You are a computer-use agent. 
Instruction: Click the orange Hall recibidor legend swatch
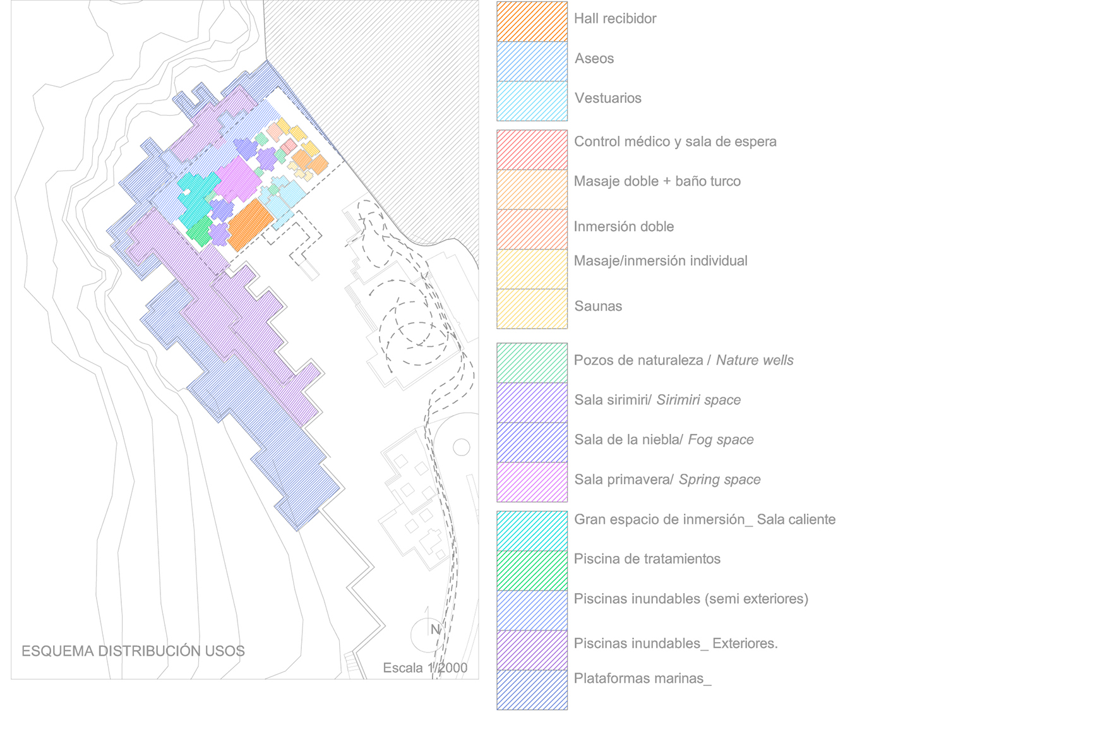click(x=532, y=21)
